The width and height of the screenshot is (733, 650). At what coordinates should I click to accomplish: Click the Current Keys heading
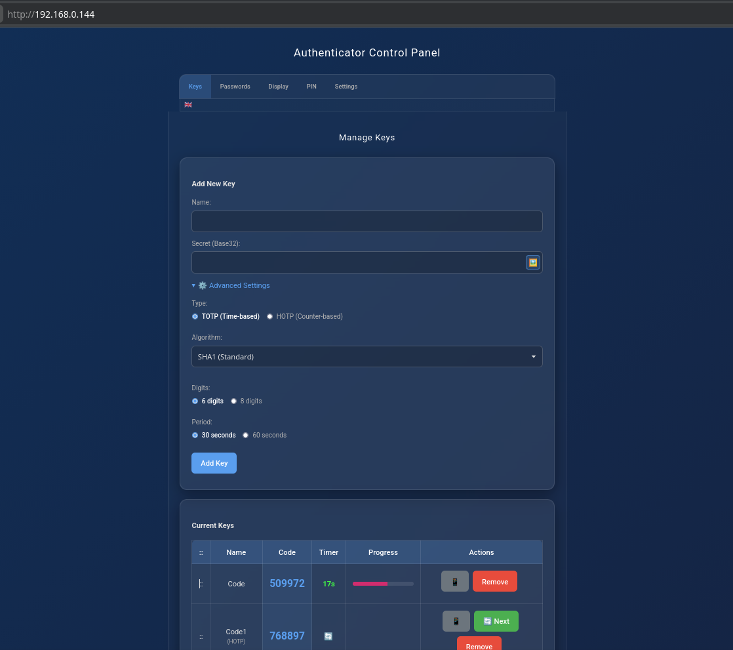pos(212,525)
